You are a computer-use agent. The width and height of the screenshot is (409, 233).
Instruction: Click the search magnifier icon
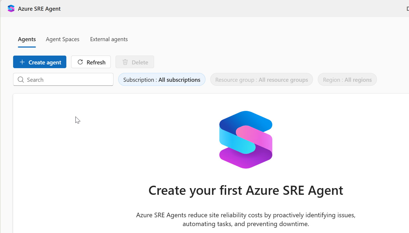[21, 80]
